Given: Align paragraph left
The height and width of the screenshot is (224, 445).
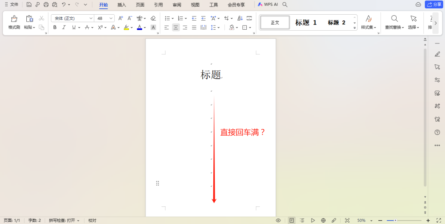Looking at the screenshot, I should point(167,27).
